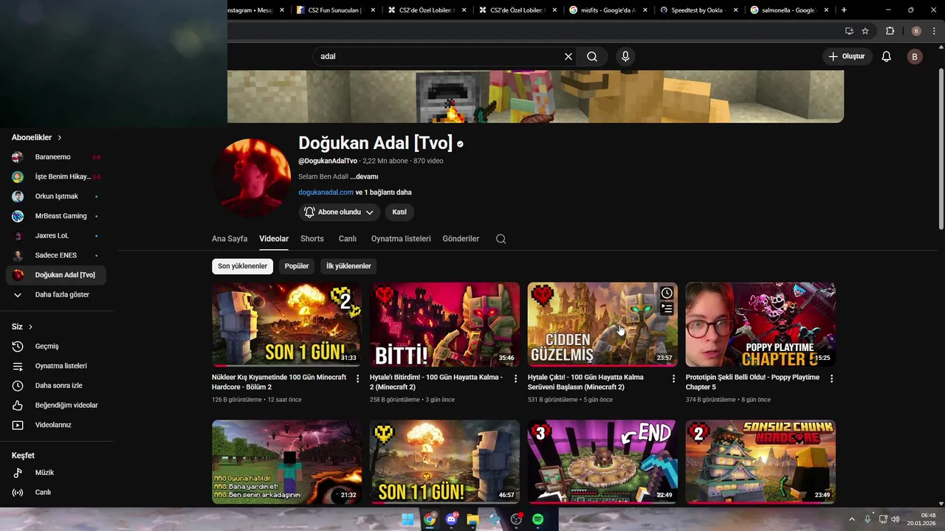This screenshot has width=945, height=531.
Task: Open Geçmiş history in sidebar
Action: click(x=56, y=347)
